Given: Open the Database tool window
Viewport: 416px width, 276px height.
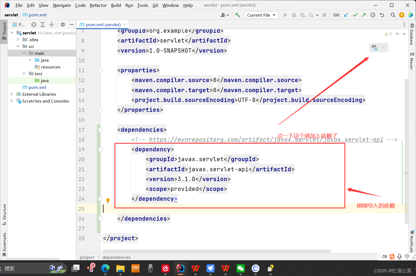Looking at the screenshot, I should 412,34.
